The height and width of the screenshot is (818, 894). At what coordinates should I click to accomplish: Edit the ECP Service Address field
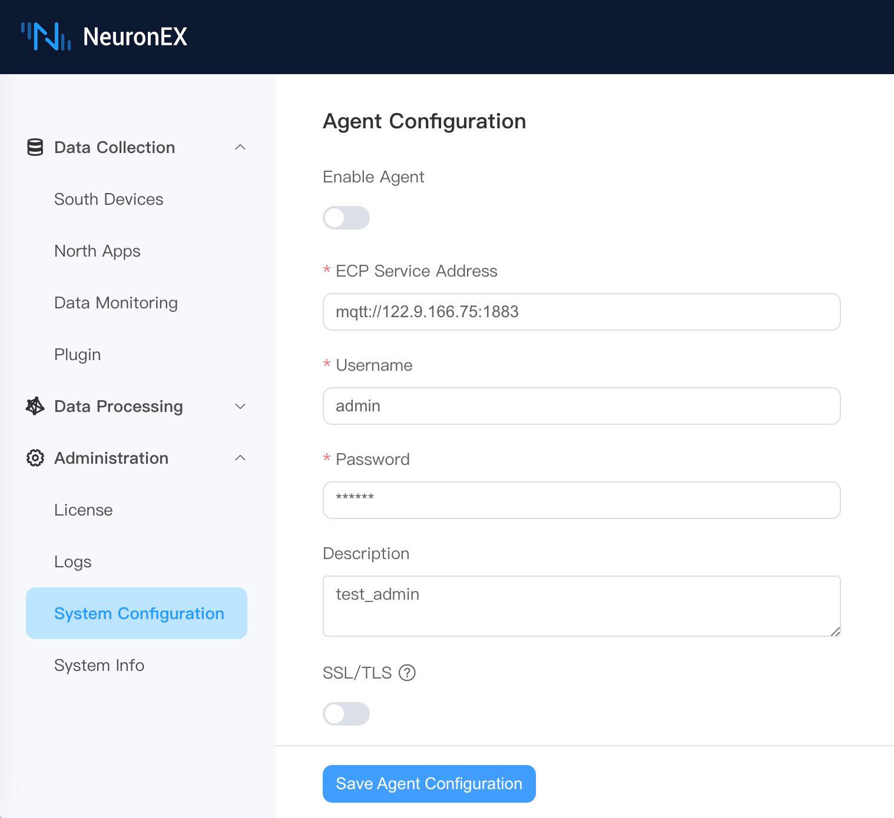(581, 312)
